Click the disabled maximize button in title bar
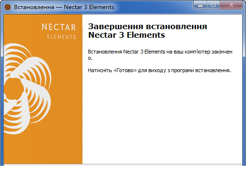This screenshot has height=172, width=246. [213, 5]
